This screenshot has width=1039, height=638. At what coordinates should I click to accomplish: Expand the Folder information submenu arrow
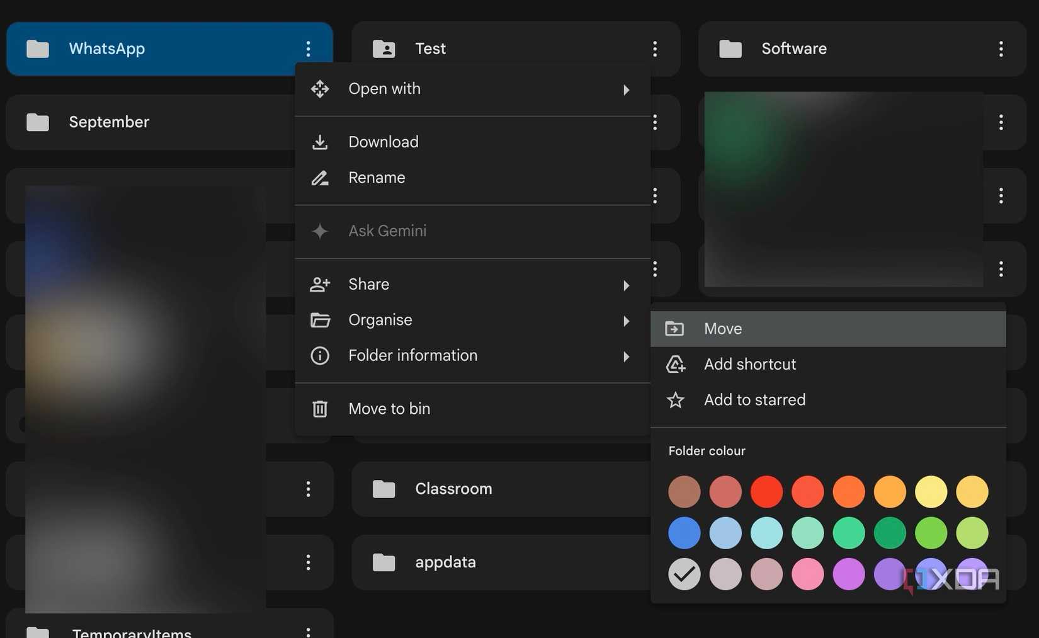click(x=626, y=356)
